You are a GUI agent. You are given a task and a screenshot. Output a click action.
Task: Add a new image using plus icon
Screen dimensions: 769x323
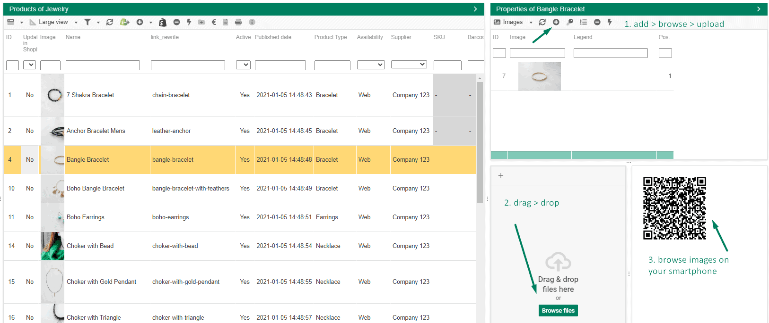[556, 22]
